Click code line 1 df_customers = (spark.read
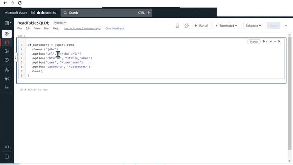This screenshot has height=165, width=293. (x=51, y=45)
